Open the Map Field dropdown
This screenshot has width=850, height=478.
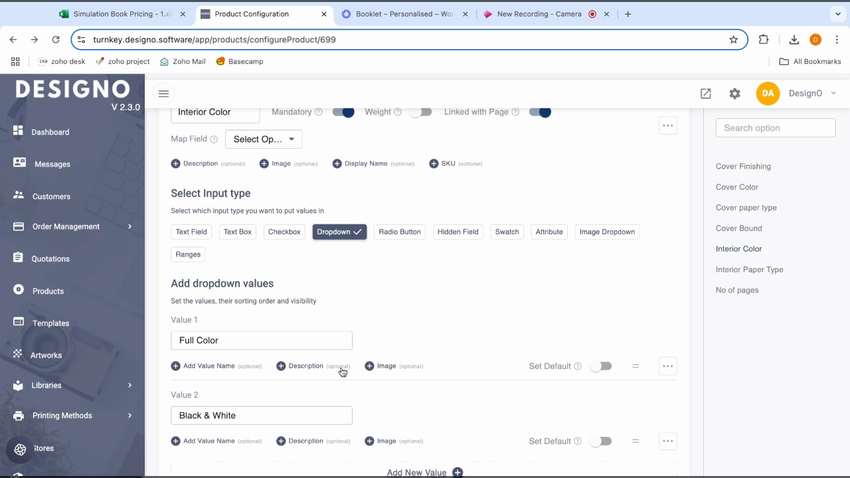264,139
